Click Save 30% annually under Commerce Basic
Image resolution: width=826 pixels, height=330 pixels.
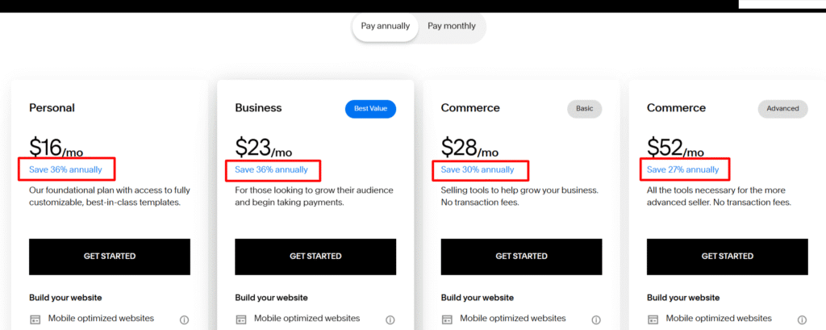coord(478,169)
